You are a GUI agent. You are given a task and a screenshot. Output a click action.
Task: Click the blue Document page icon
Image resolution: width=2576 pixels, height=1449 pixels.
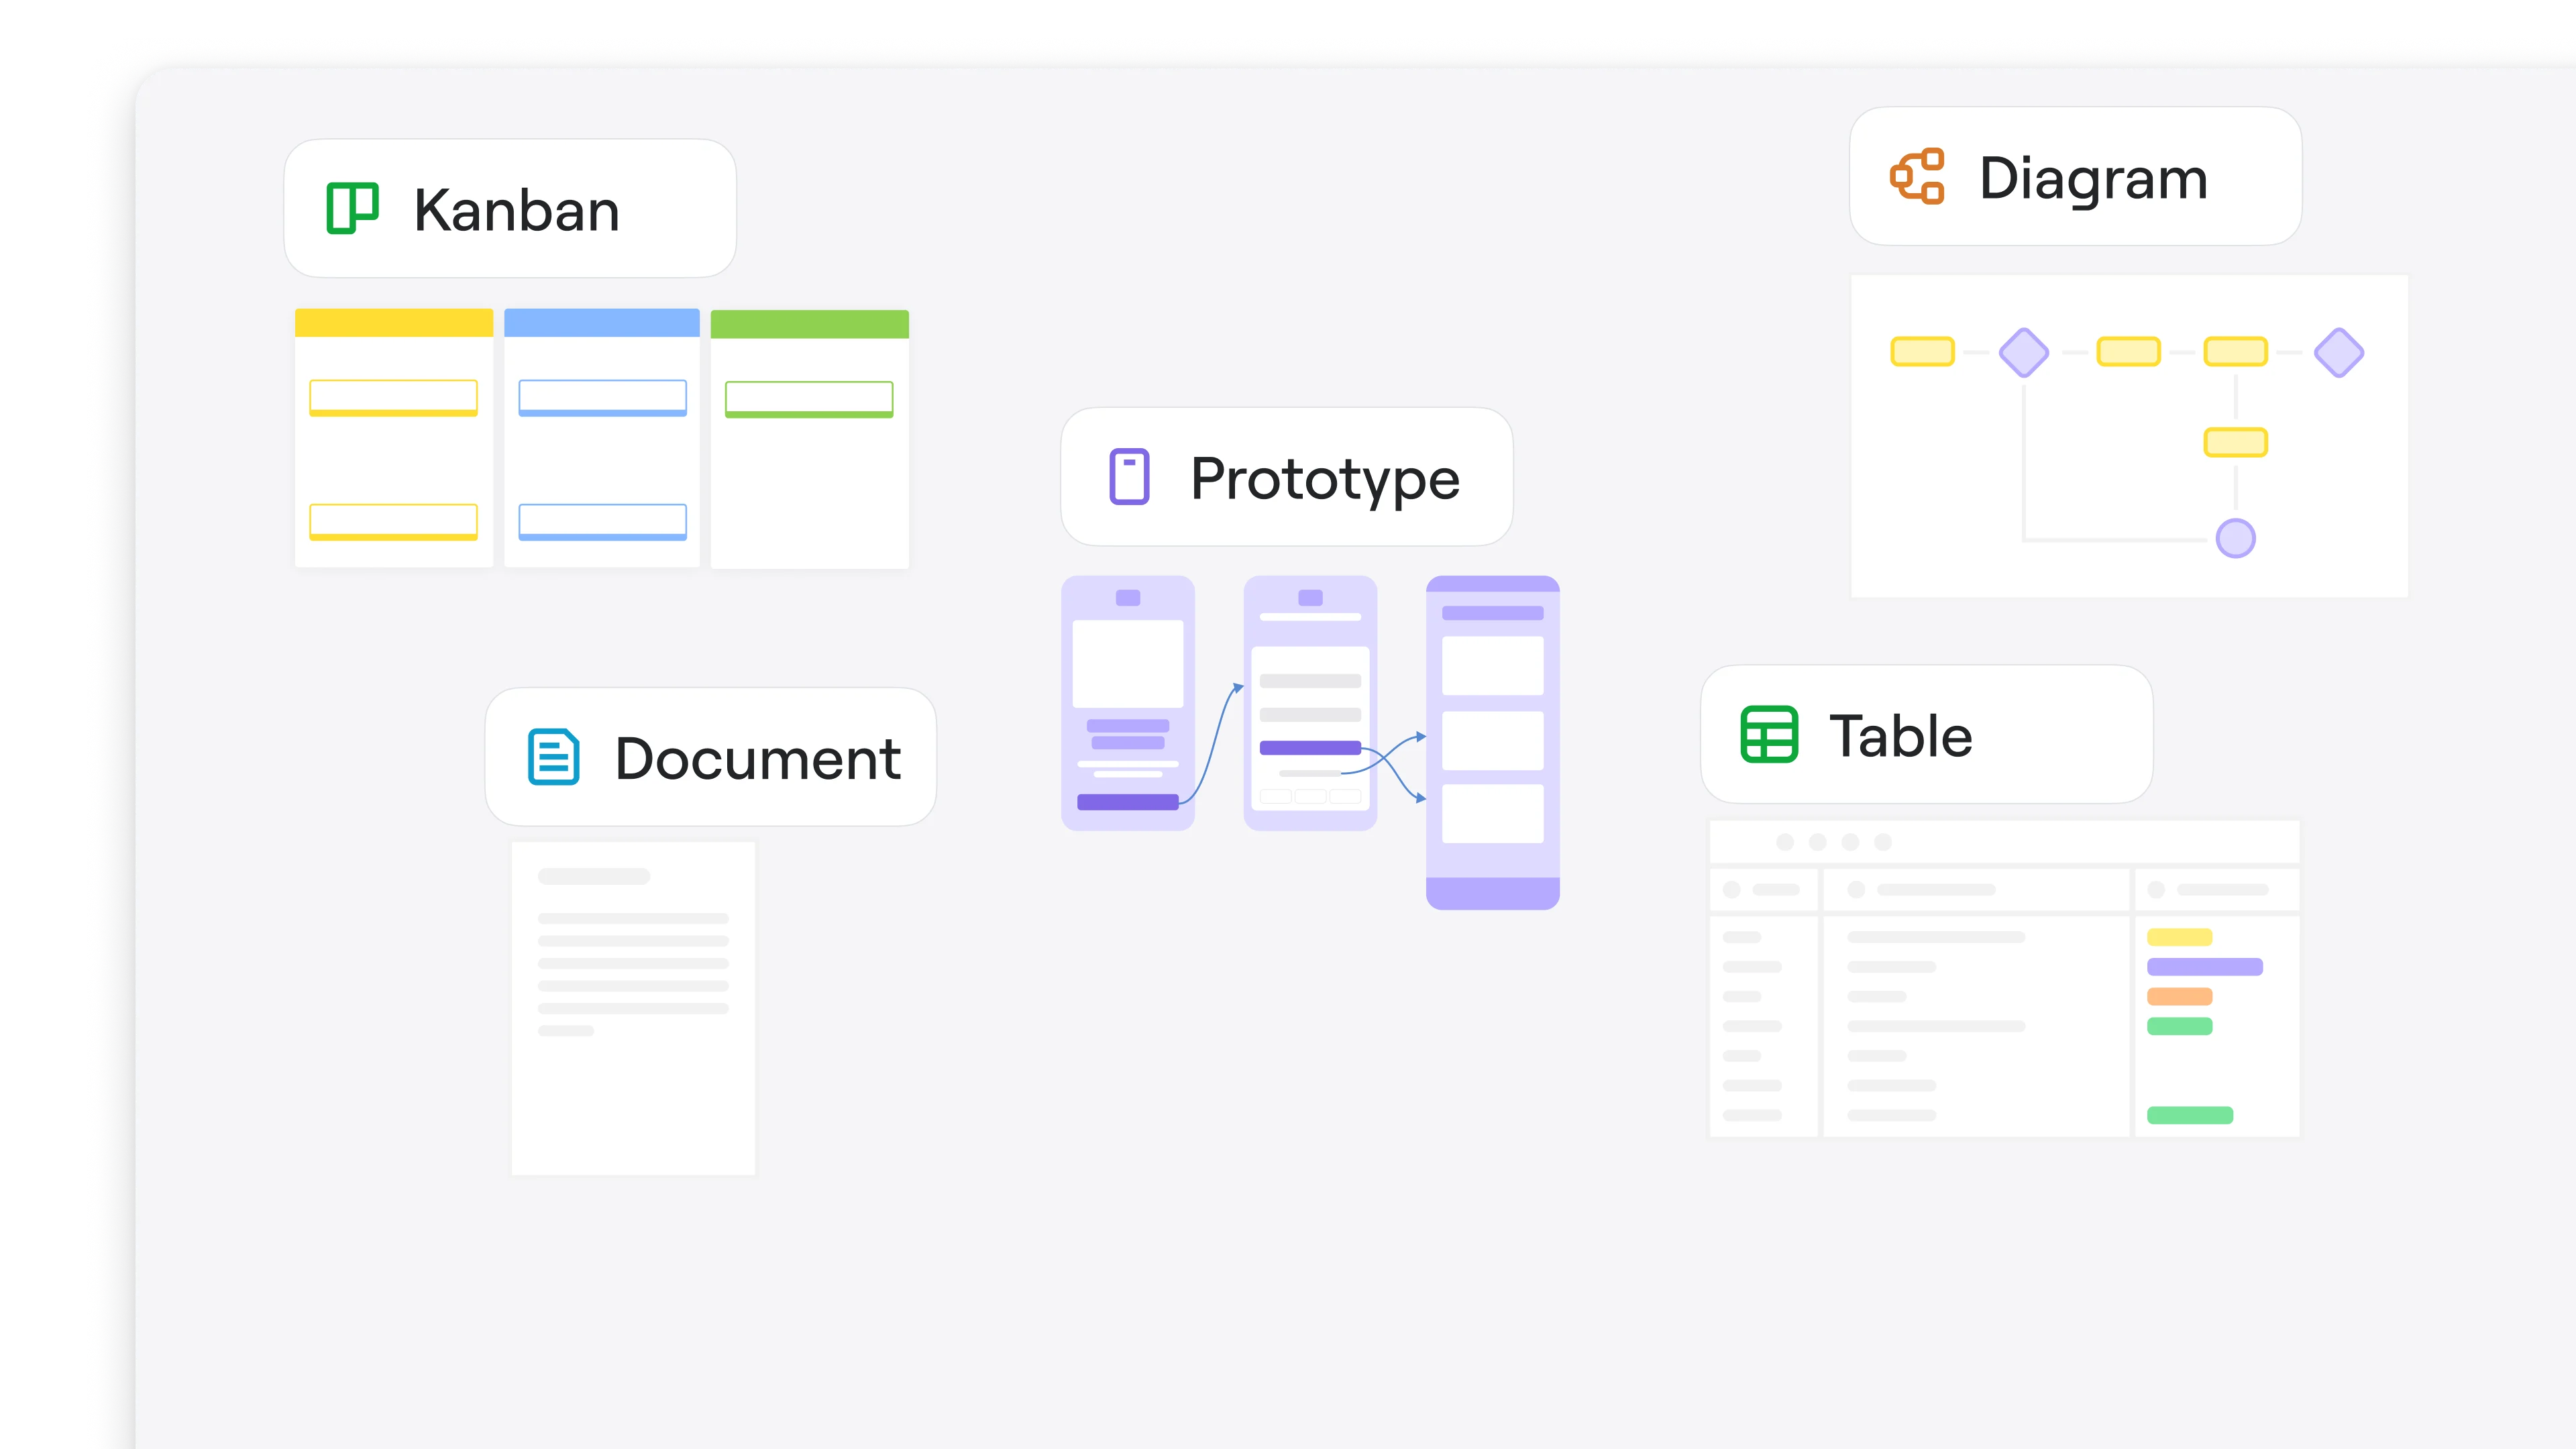tap(553, 757)
